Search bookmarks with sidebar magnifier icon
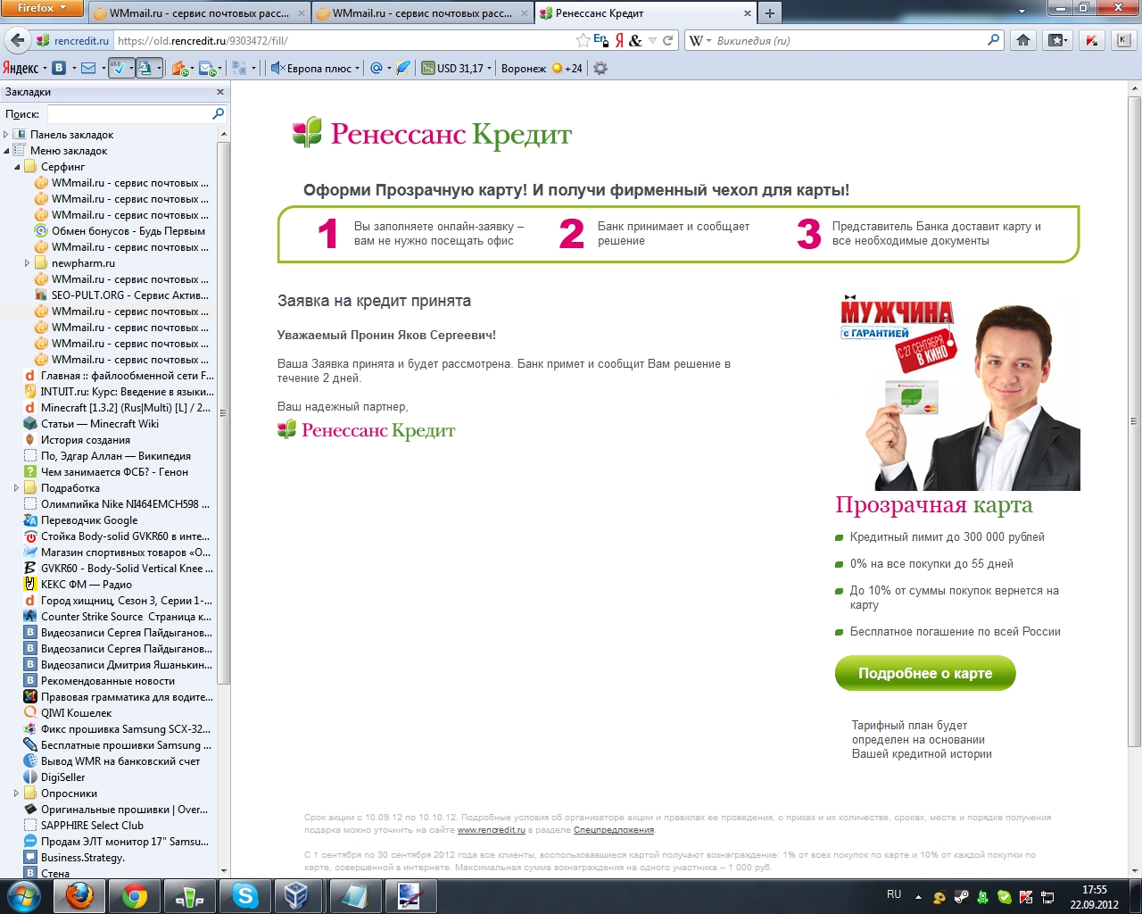 (218, 114)
